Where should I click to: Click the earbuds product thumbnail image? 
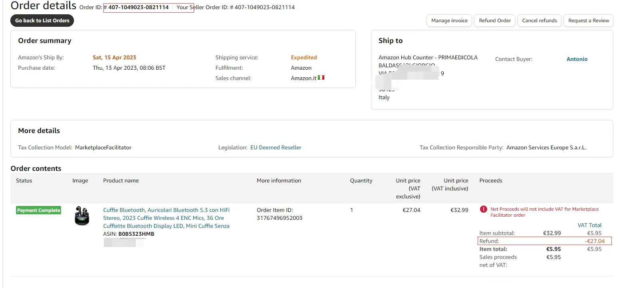tap(82, 216)
